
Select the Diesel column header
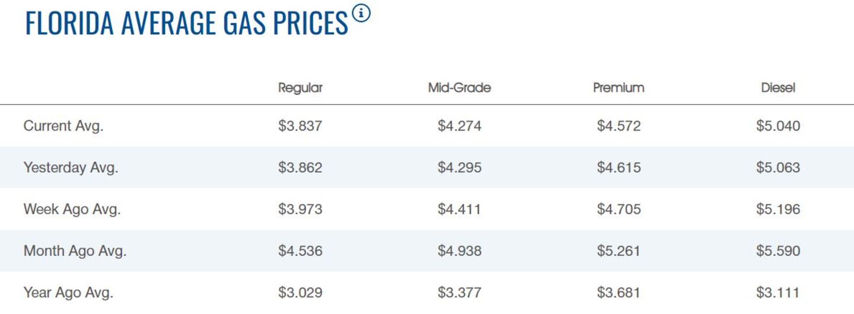tap(778, 88)
